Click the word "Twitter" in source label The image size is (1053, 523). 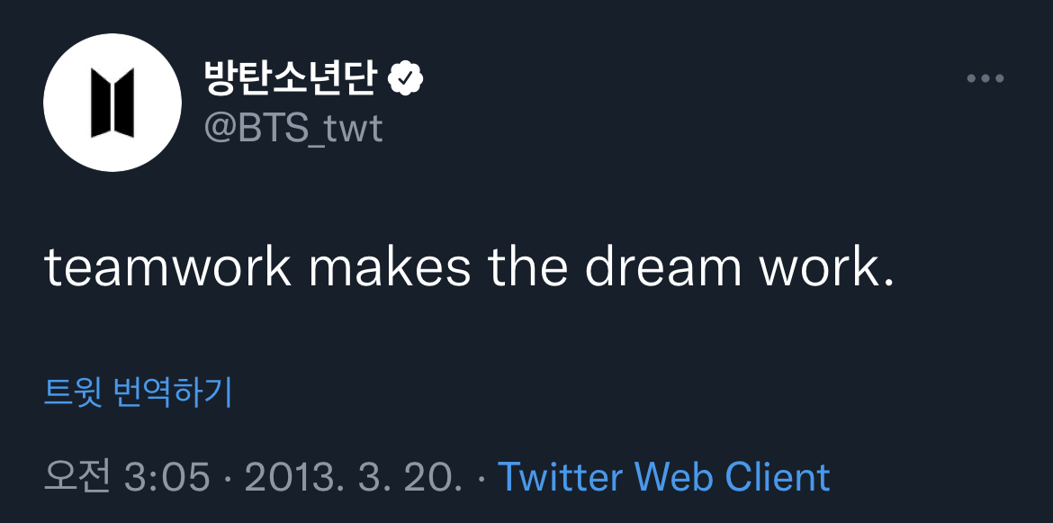tap(560, 476)
